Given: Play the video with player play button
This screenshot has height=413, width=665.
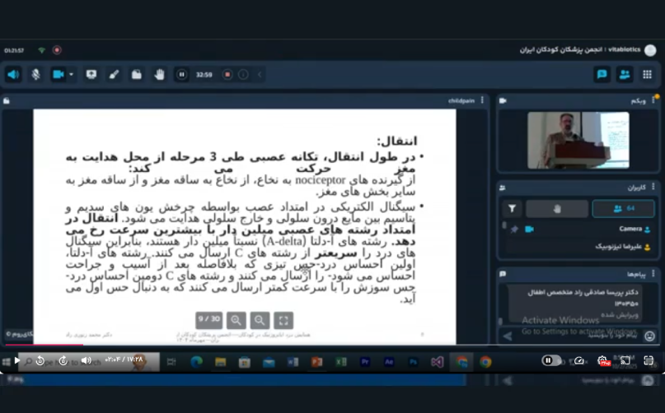Looking at the screenshot, I should point(16,360).
